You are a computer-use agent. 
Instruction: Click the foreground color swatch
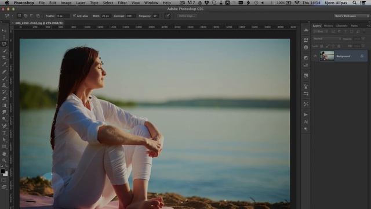(3, 171)
